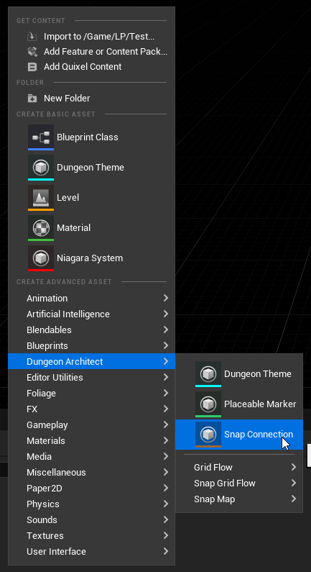The image size is (311, 572).
Task: Click the Import to /Game/LP/Test icon
Action: tap(32, 37)
